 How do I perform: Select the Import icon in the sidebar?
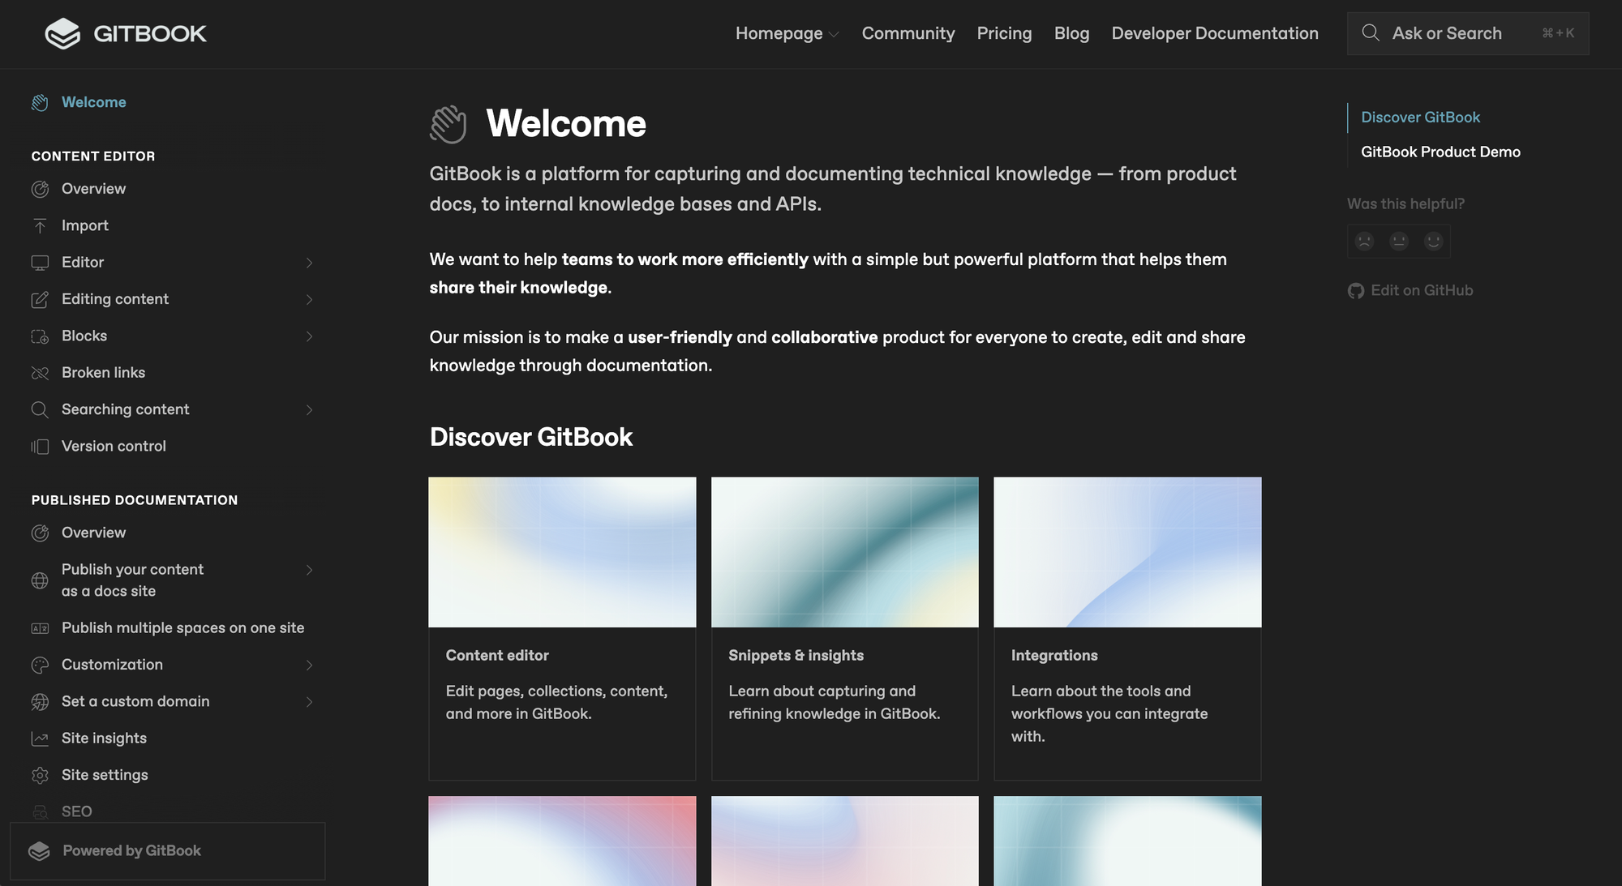click(40, 225)
